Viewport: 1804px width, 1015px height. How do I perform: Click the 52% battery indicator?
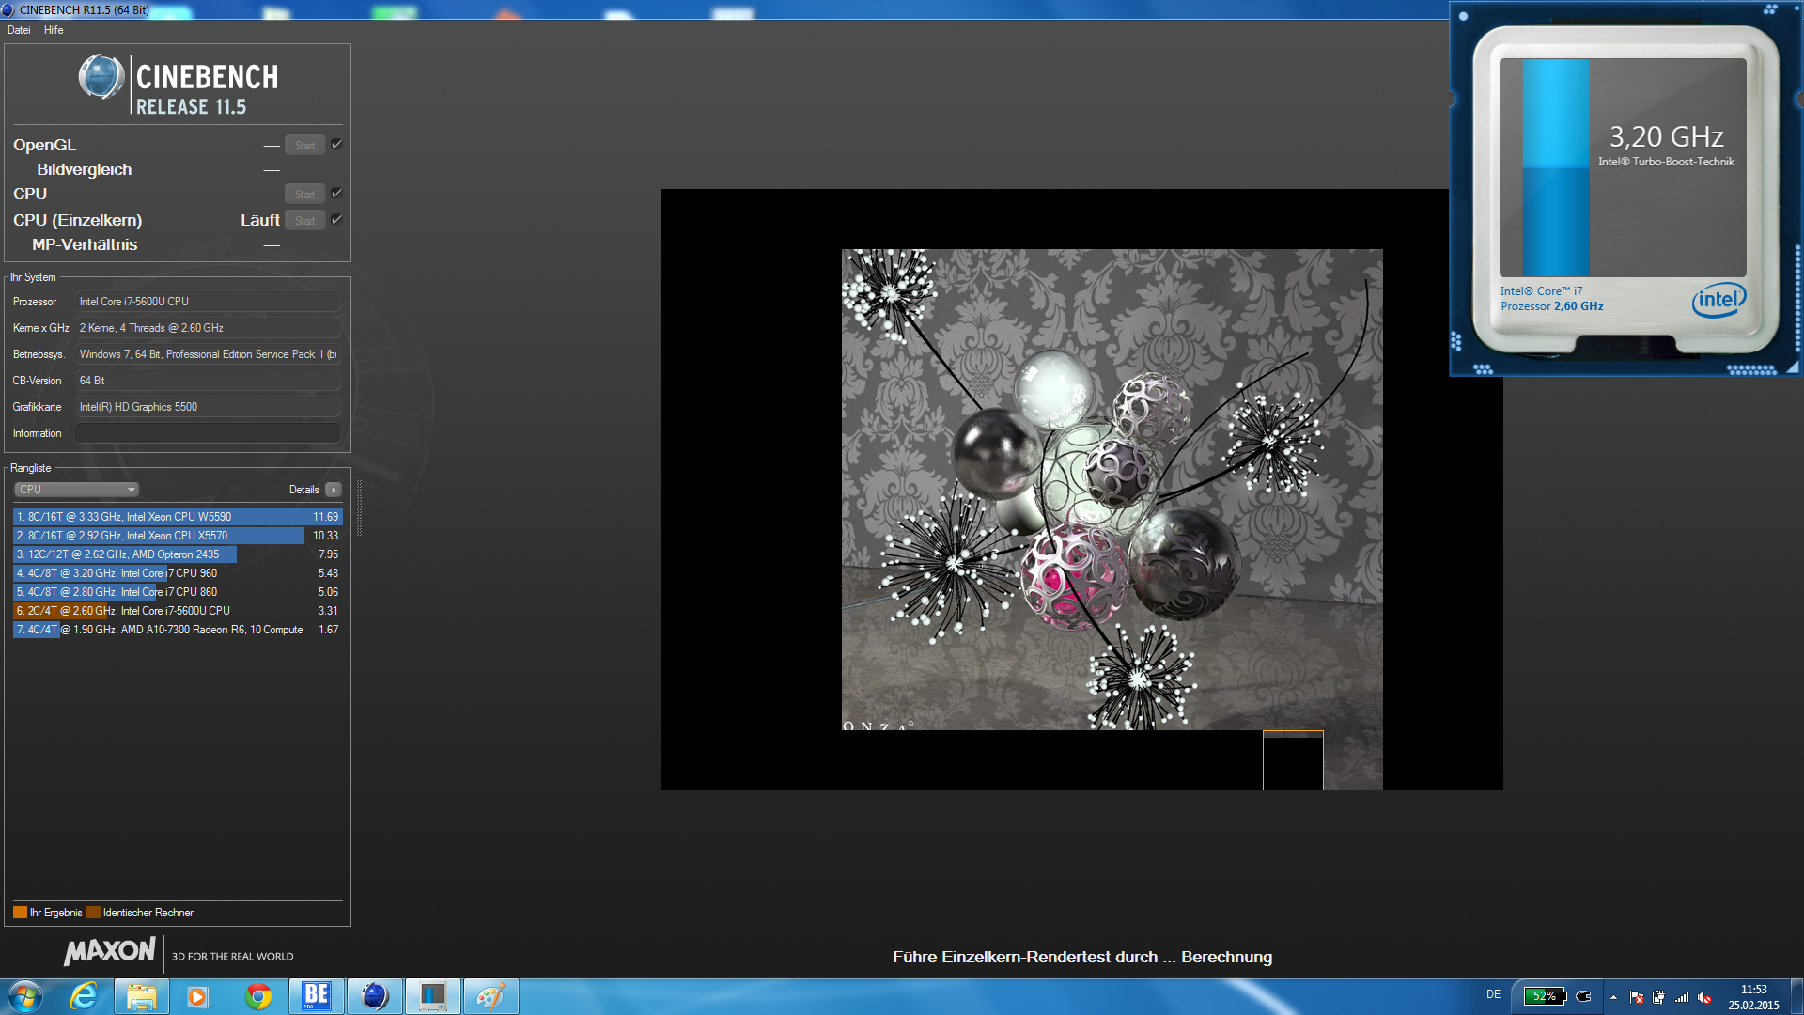click(x=1545, y=996)
